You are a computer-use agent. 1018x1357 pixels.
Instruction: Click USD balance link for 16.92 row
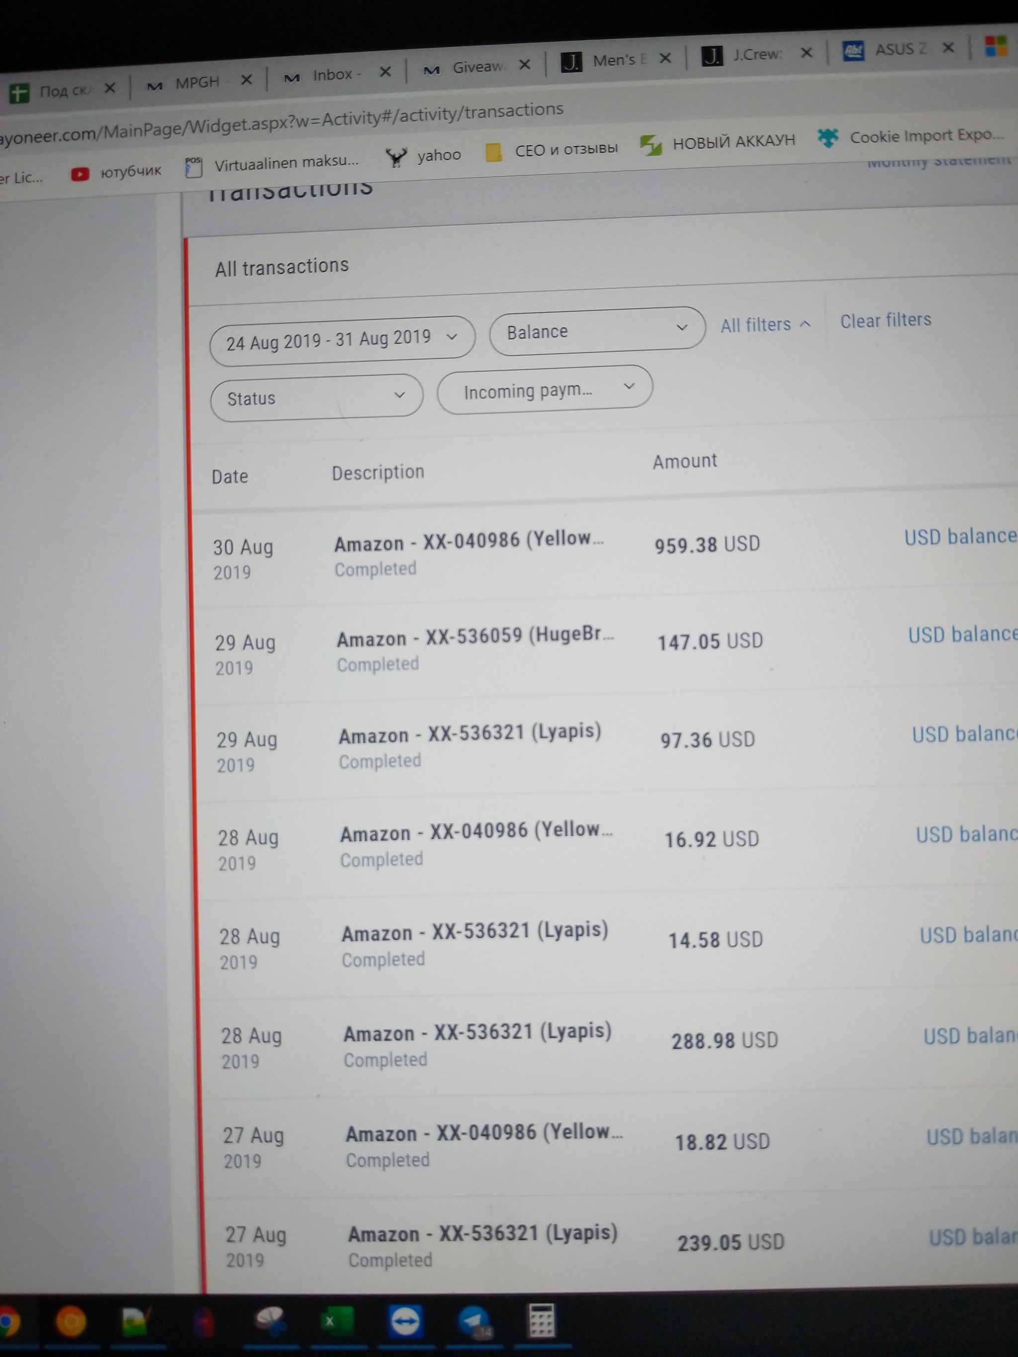pyautogui.click(x=966, y=834)
